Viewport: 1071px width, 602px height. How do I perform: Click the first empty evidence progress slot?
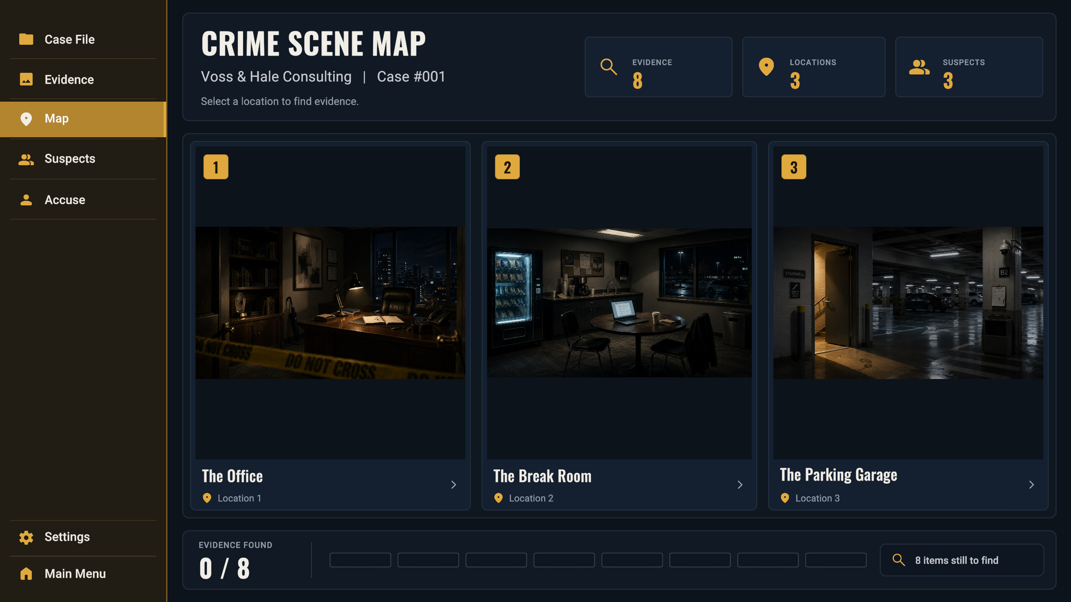tap(360, 560)
